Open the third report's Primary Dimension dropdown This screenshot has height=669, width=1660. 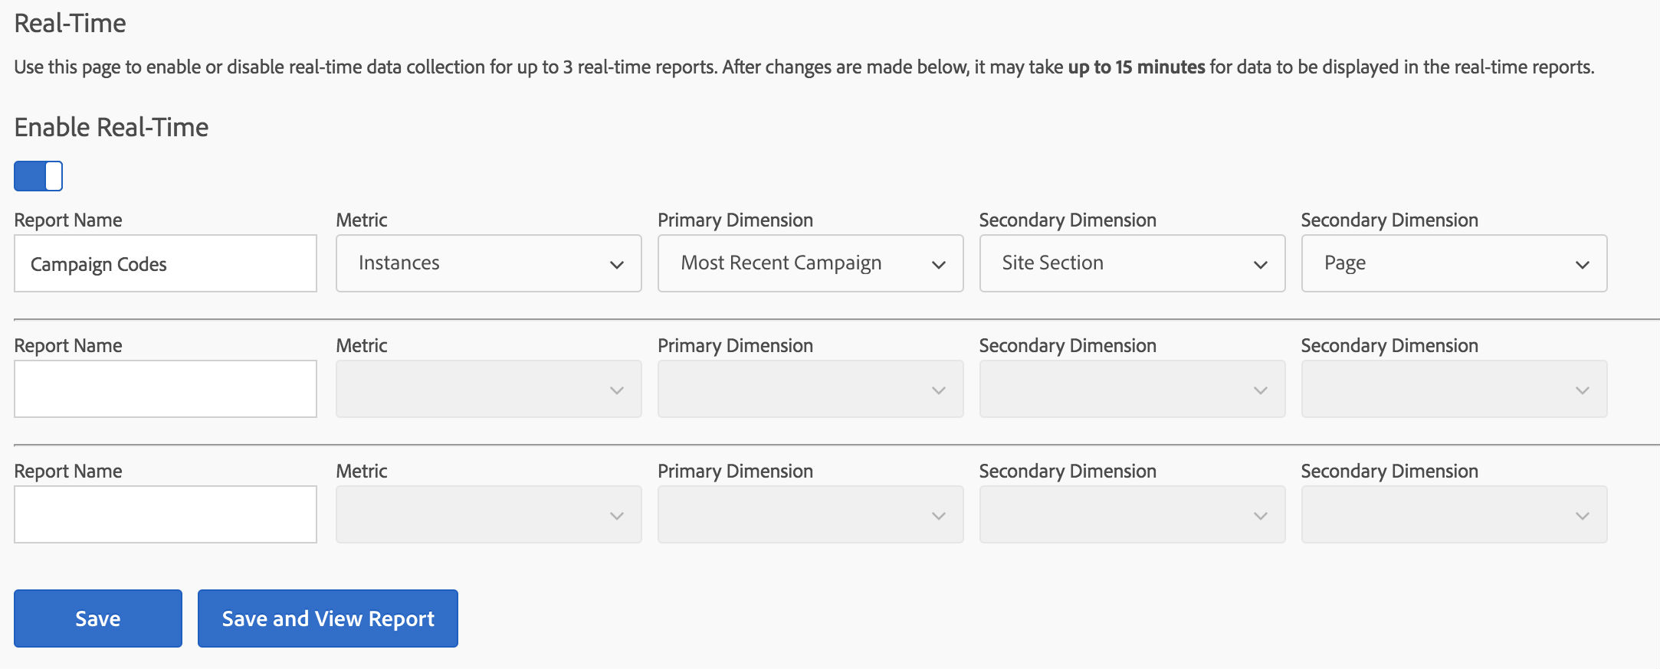tap(811, 514)
